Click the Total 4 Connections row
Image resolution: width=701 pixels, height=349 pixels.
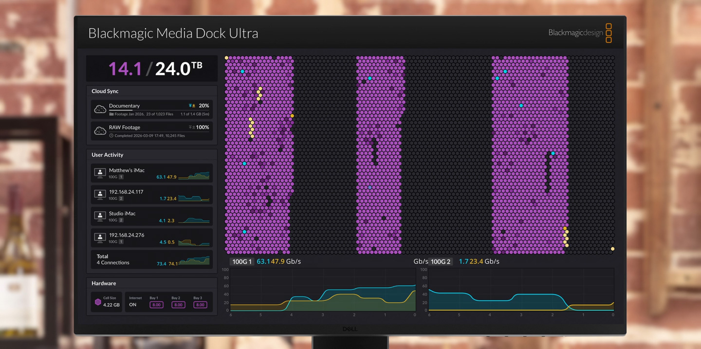[x=151, y=259]
